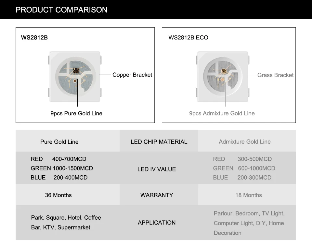Click the GREEN 1000-1500MCD value
Viewport: 312px width, 249px height.
pos(62,168)
